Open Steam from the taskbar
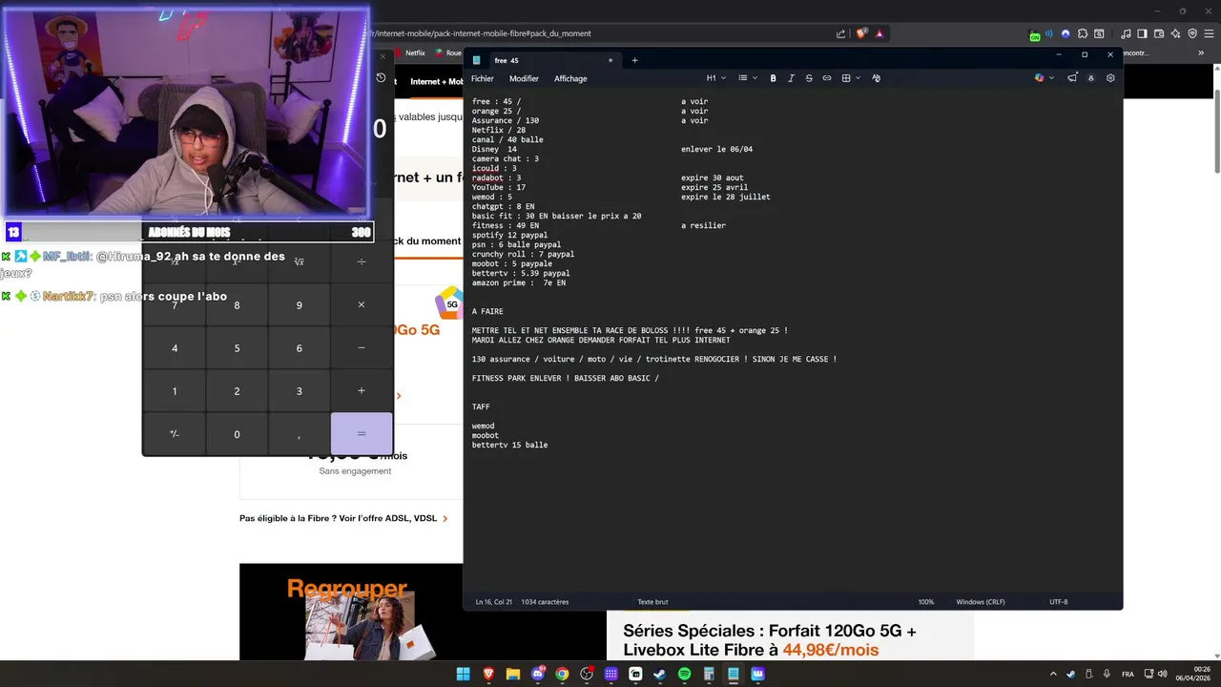1221x687 pixels. pos(659,674)
